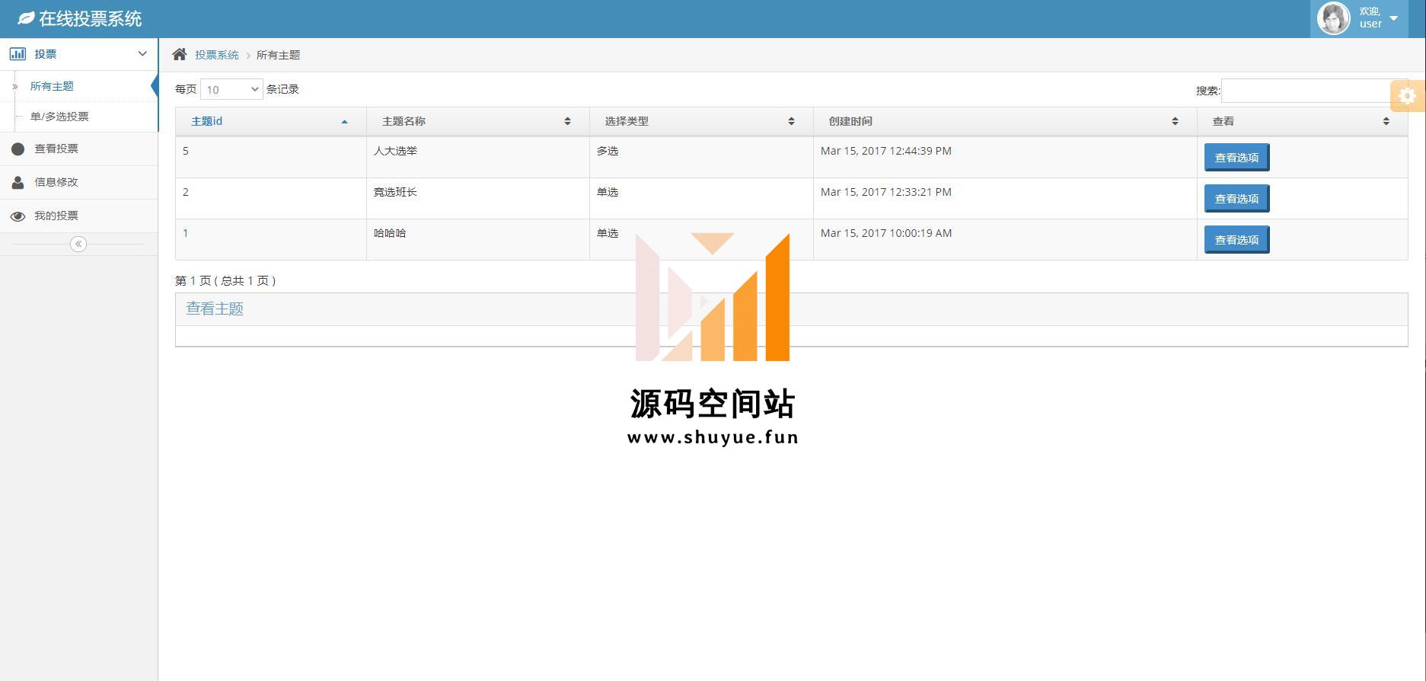The height and width of the screenshot is (681, 1426).
Task: Open the records-per-page dropdown showing 10
Action: [x=231, y=89]
